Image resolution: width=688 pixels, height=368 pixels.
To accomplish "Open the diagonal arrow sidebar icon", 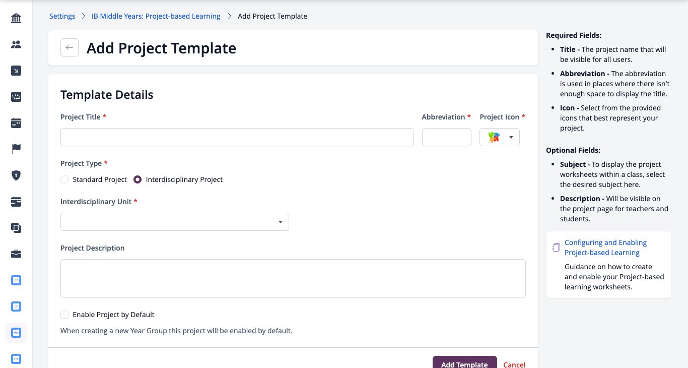I will (x=16, y=71).
